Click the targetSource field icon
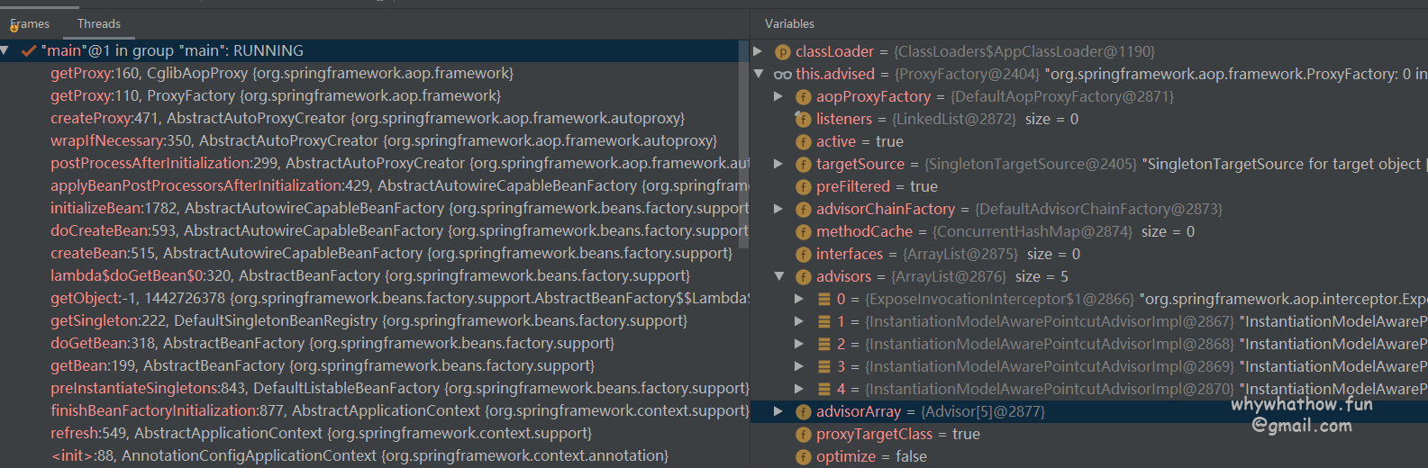This screenshot has height=468, width=1428. click(x=803, y=165)
